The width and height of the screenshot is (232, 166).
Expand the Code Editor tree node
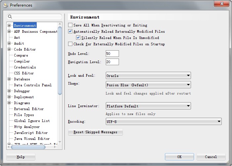tap(9, 50)
